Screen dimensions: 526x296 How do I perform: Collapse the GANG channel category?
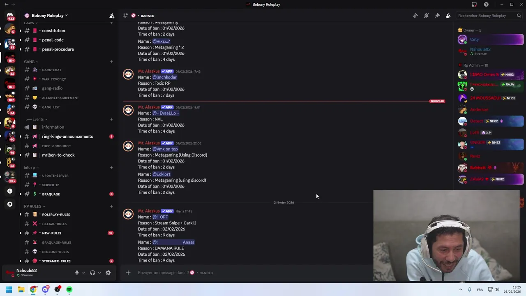click(x=31, y=62)
